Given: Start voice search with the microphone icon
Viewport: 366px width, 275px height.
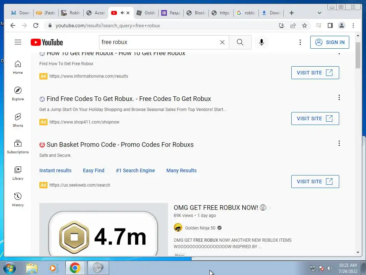Looking at the screenshot, I should [261, 42].
